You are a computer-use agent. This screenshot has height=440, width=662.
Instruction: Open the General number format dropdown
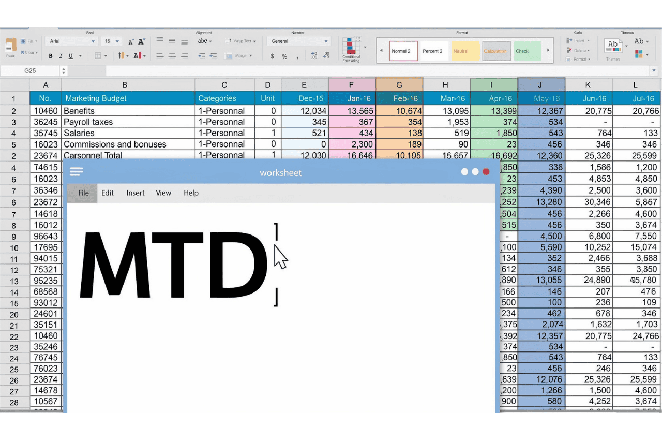(299, 41)
